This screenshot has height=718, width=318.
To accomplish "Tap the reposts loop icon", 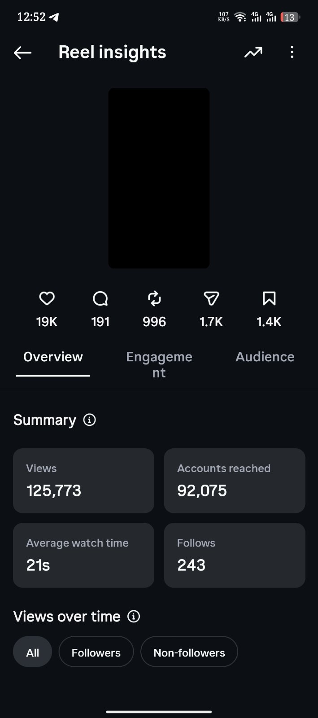I will pyautogui.click(x=154, y=298).
